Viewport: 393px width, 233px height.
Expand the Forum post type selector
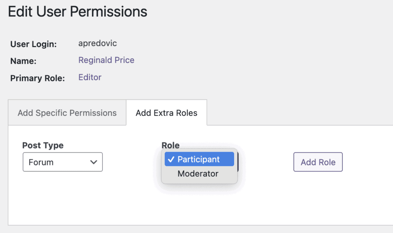click(x=63, y=162)
